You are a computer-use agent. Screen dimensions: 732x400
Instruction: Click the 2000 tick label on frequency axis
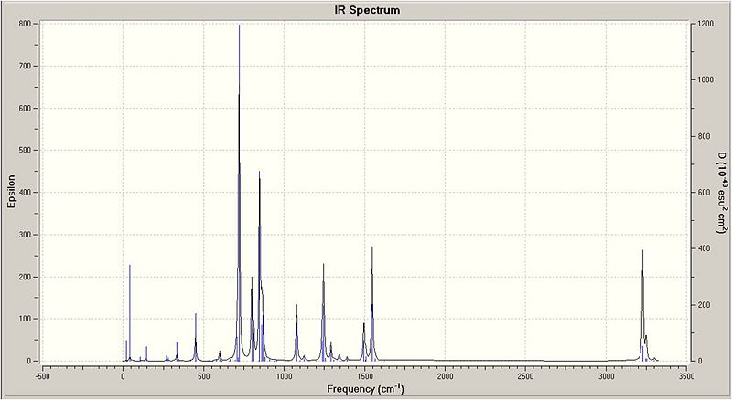(445, 375)
